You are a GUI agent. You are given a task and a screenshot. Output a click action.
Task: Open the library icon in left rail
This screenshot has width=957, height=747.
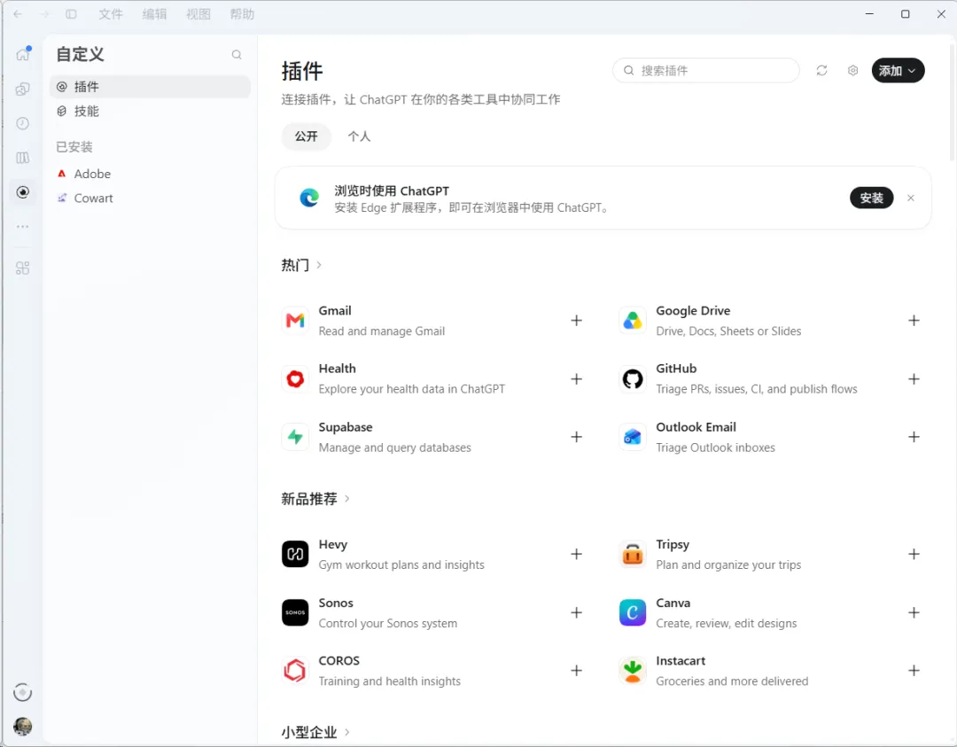(x=22, y=158)
